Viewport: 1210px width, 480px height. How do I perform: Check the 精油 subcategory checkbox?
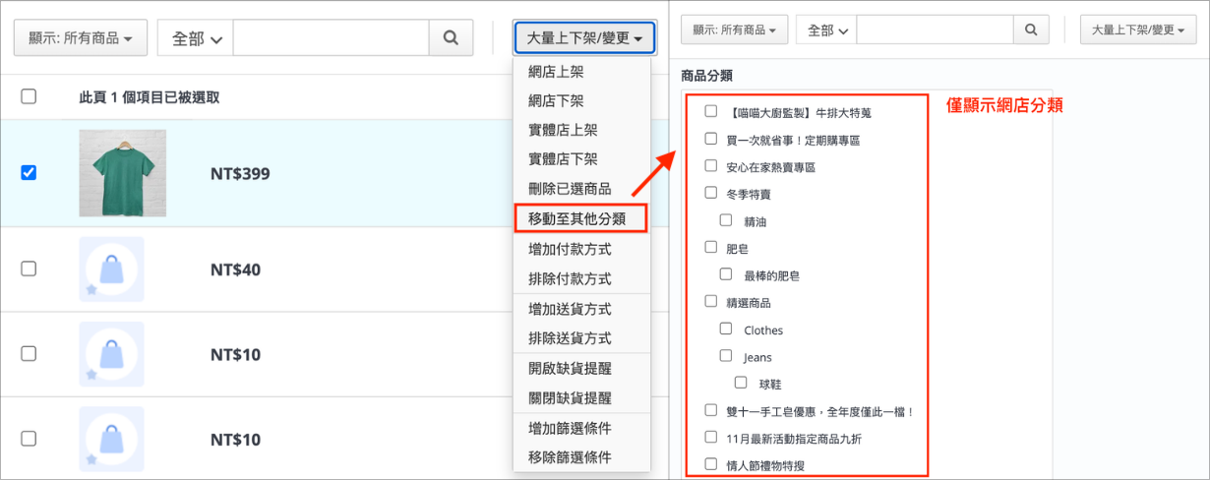(x=726, y=220)
